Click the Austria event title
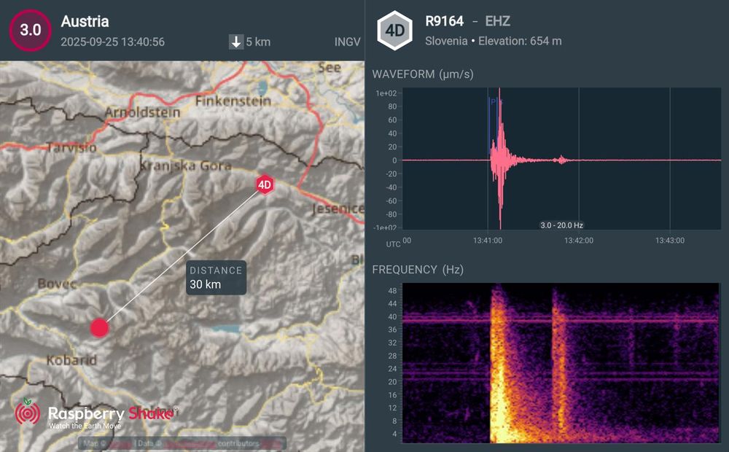Screen dimensions: 729x452 [x=85, y=21]
